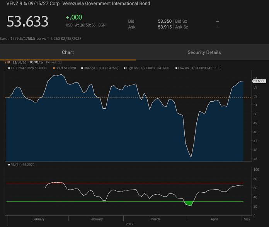Click the +.000 change value
Screen dimensions: 269x227
point(74,17)
